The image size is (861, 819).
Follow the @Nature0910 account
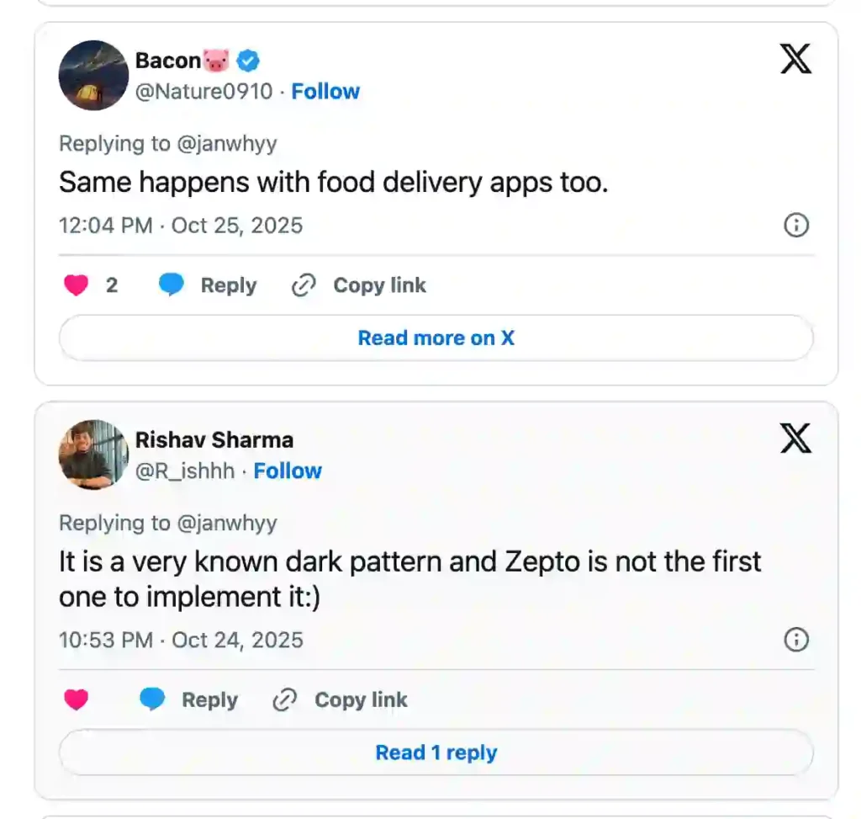[x=325, y=92]
